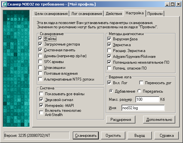Viewport: 183px width, 143px height.
Task: Click the Дополнительно button
Action: 159,120
